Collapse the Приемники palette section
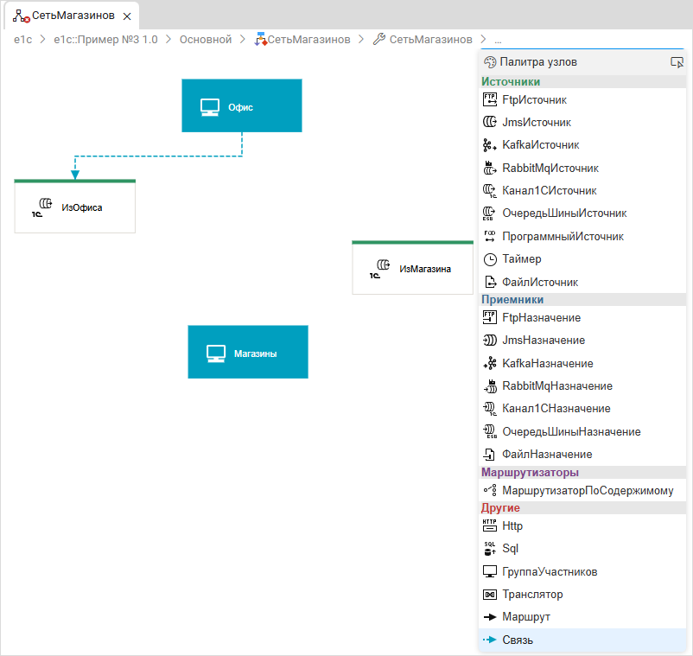693x656 pixels. click(x=512, y=300)
